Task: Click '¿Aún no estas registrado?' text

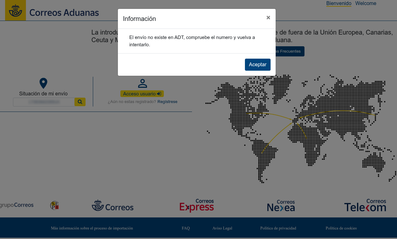Action: 132,102
